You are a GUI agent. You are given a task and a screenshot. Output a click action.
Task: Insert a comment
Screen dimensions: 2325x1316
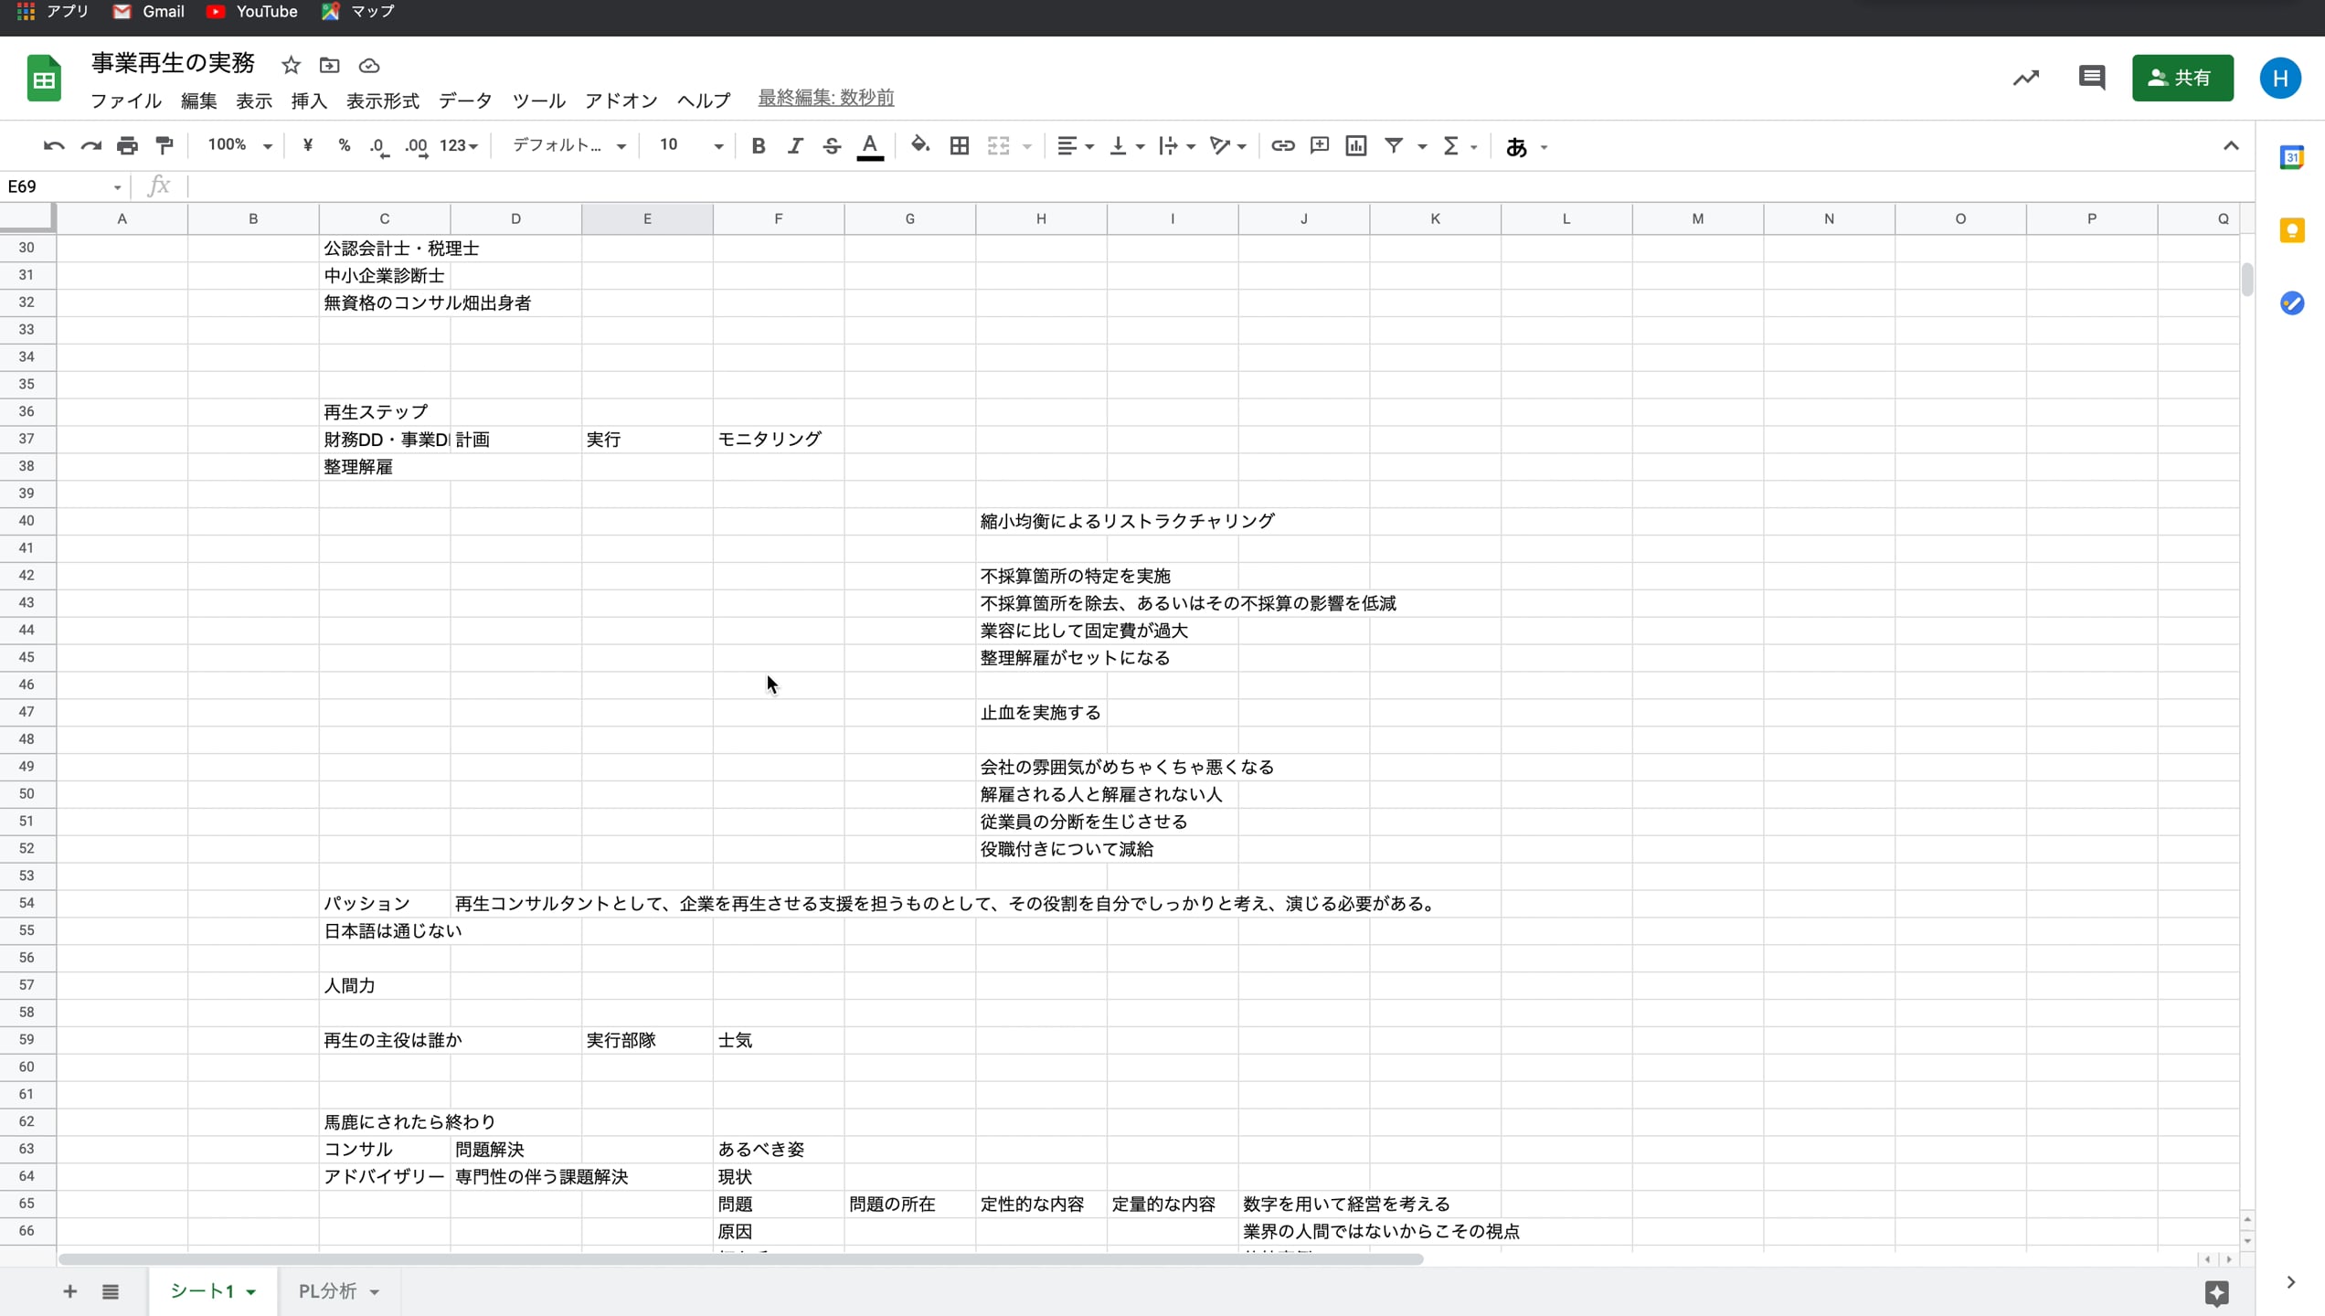[x=1319, y=145]
